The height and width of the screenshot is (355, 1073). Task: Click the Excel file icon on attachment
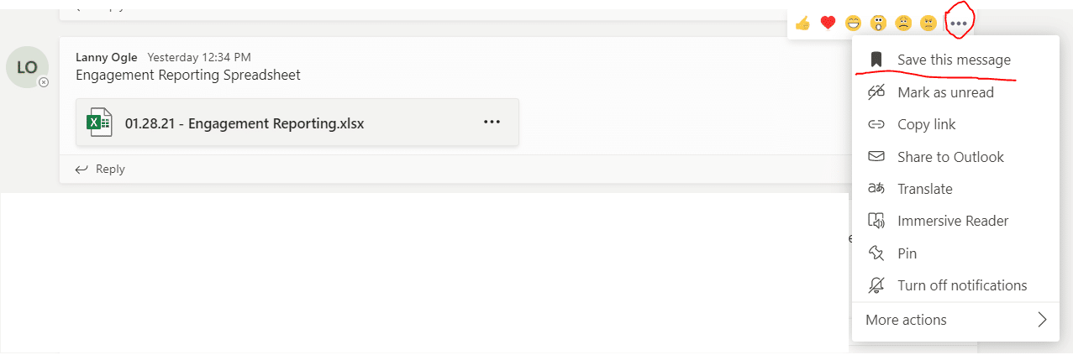[100, 123]
